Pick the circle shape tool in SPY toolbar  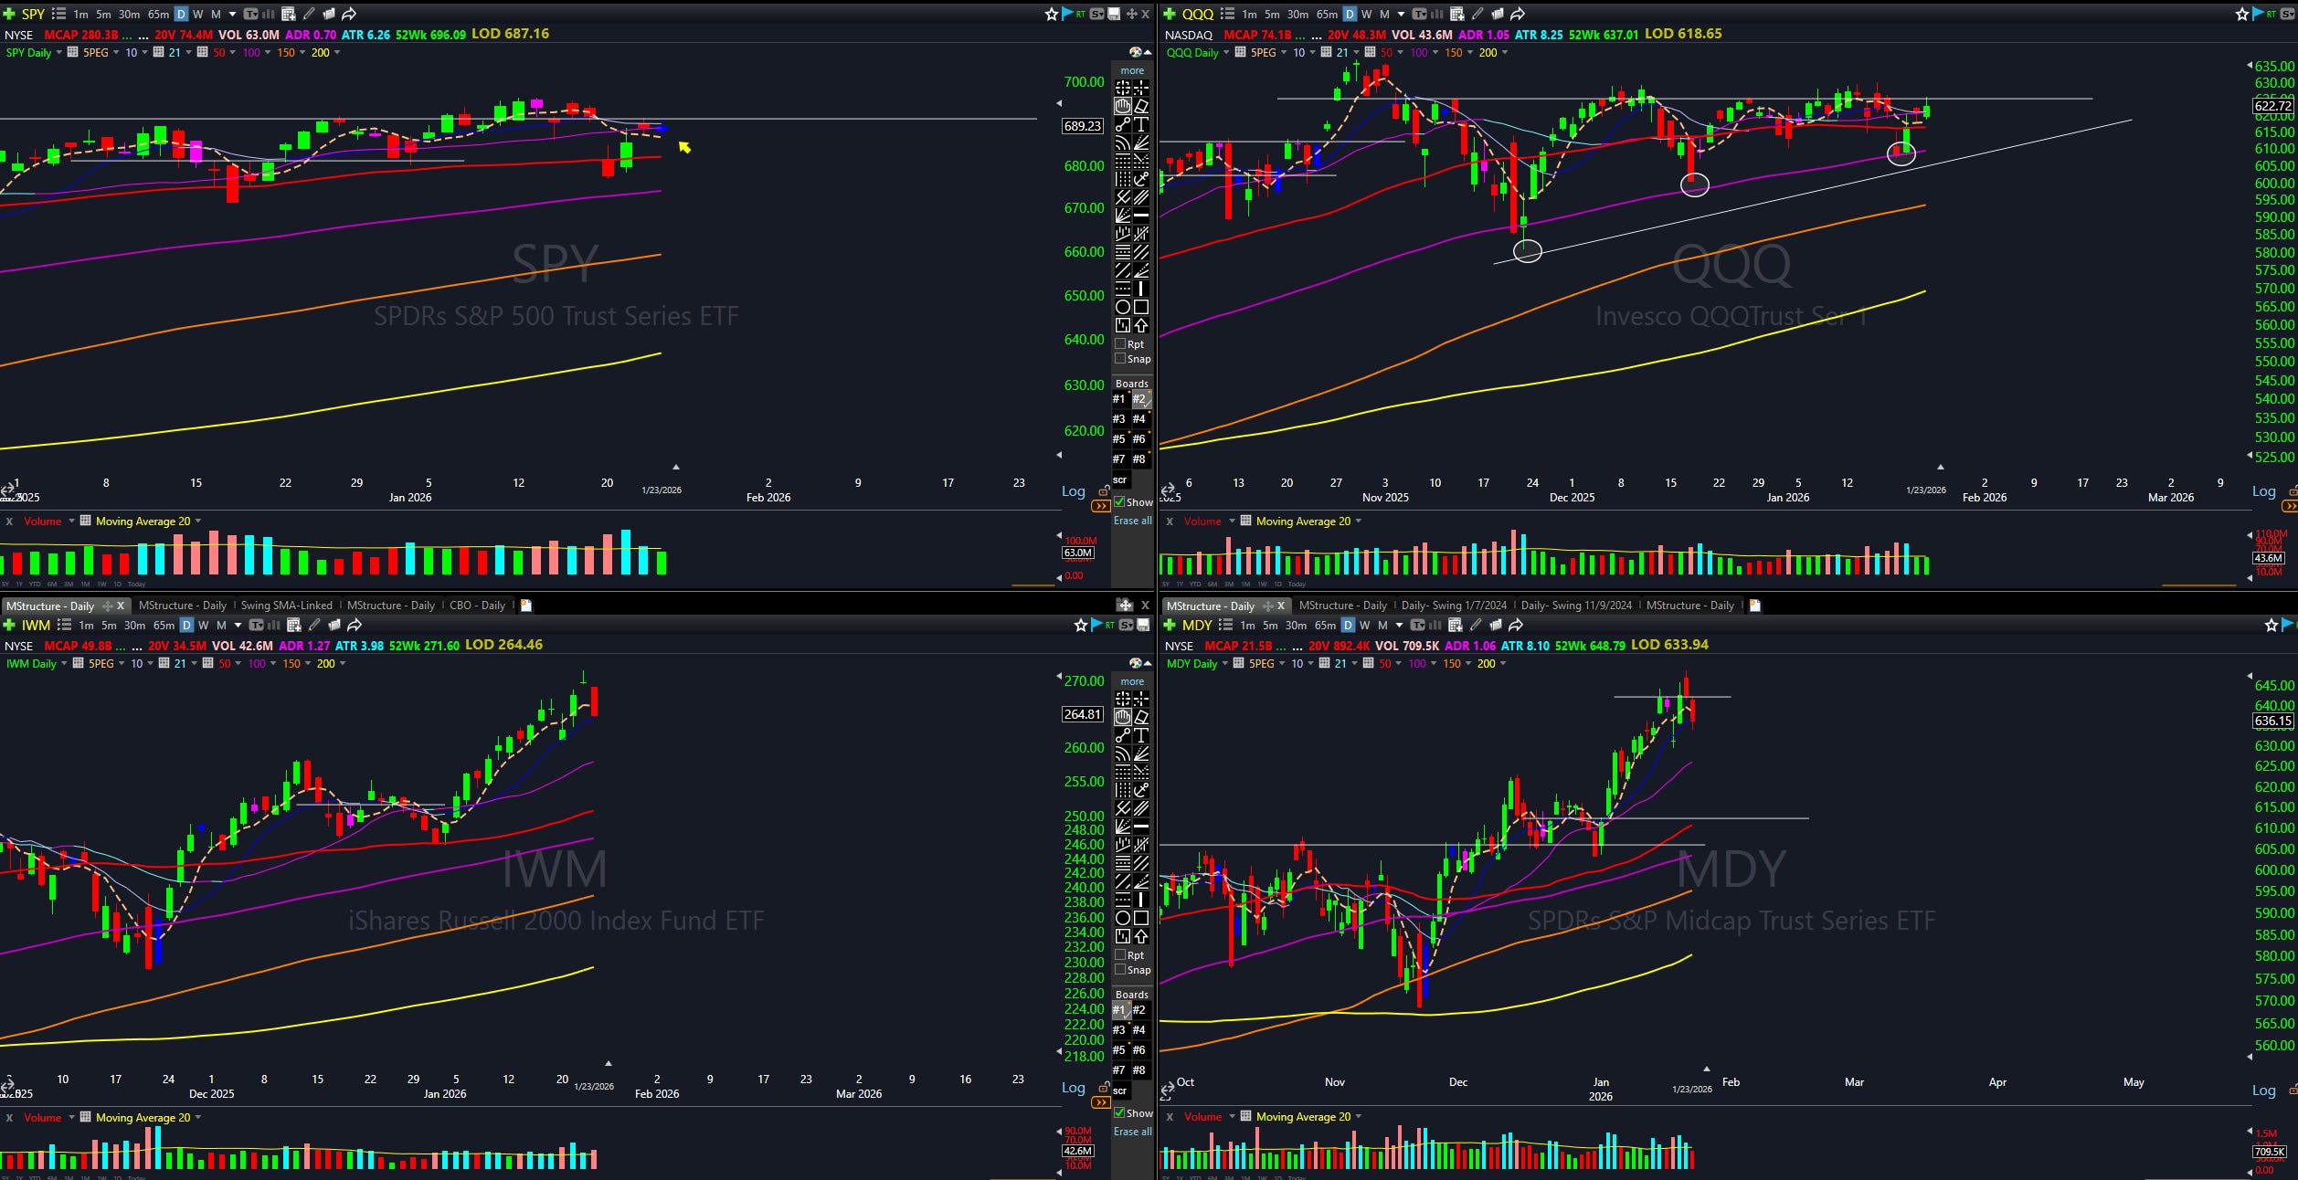point(1123,307)
